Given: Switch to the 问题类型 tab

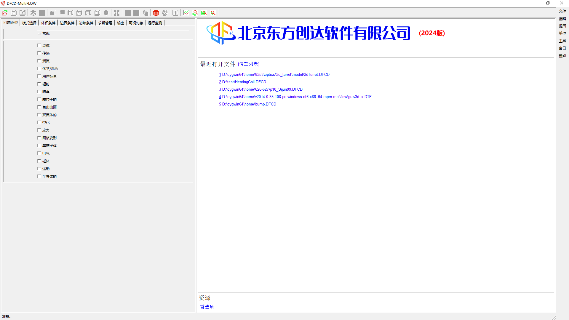Looking at the screenshot, I should point(11,23).
